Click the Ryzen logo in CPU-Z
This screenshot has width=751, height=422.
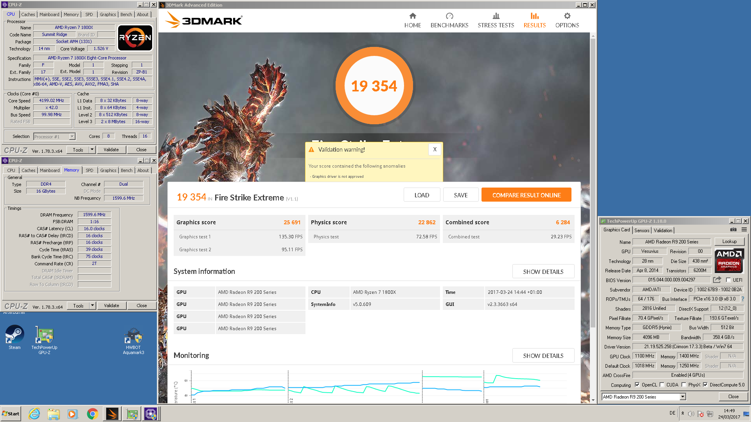[135, 38]
